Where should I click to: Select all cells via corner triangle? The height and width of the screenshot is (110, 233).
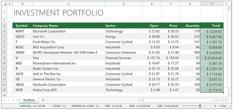tap(5, 4)
